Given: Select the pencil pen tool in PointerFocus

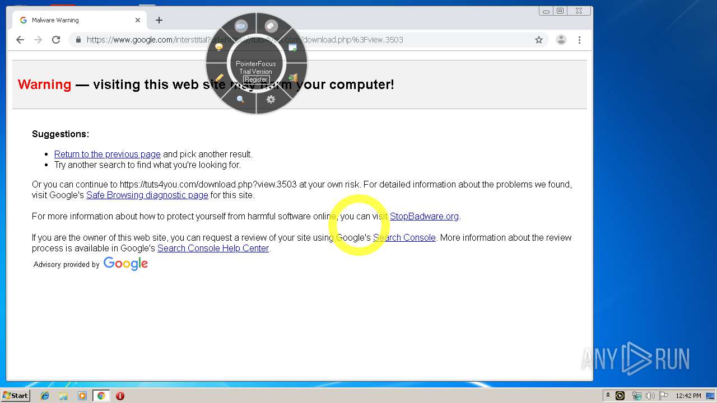Looking at the screenshot, I should (x=219, y=78).
